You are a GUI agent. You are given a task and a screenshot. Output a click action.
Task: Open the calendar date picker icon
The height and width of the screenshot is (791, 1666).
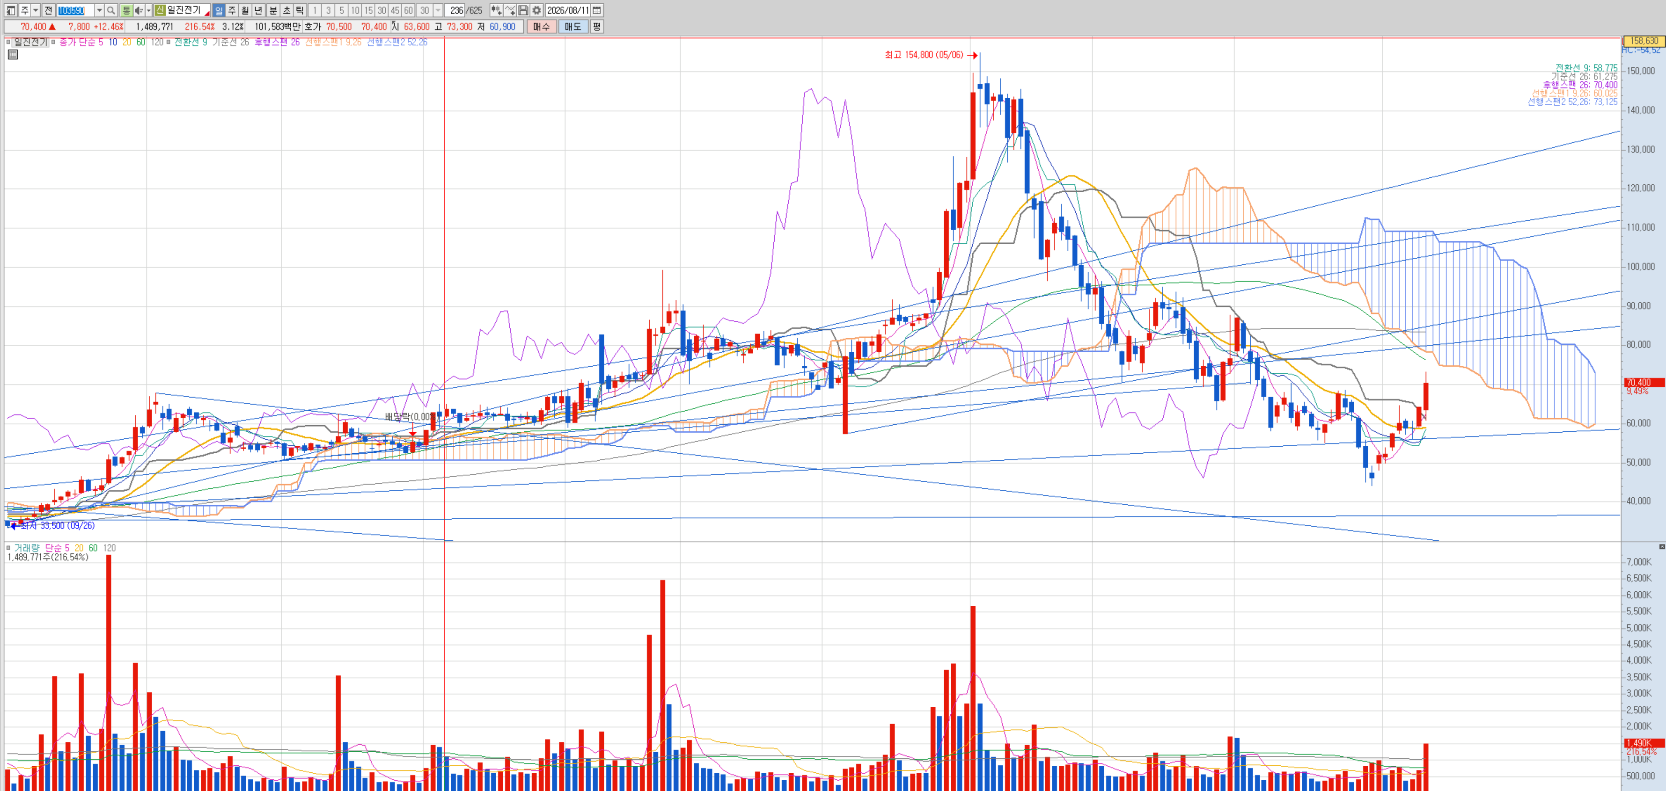[597, 10]
